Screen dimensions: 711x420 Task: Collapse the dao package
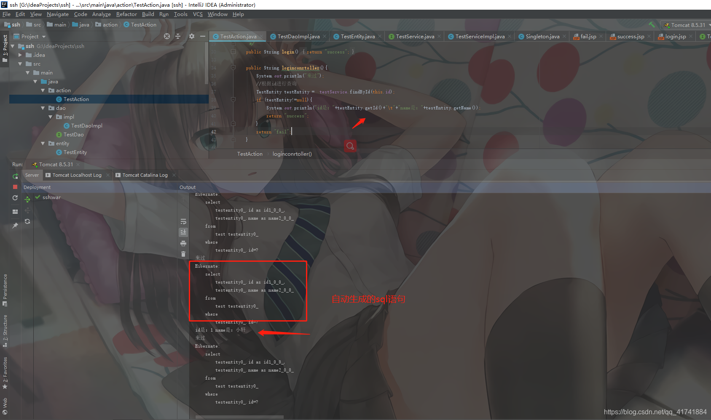(43, 108)
